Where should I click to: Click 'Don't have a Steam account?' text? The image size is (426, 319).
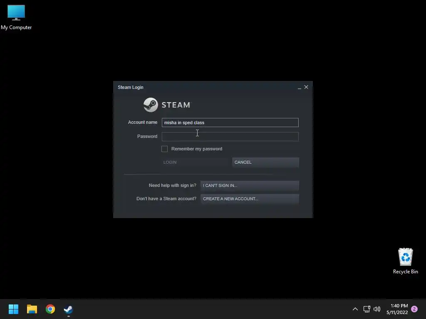click(x=166, y=199)
